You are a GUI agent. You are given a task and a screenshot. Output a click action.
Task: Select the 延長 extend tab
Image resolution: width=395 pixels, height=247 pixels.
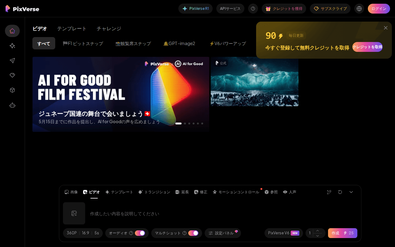click(x=182, y=192)
